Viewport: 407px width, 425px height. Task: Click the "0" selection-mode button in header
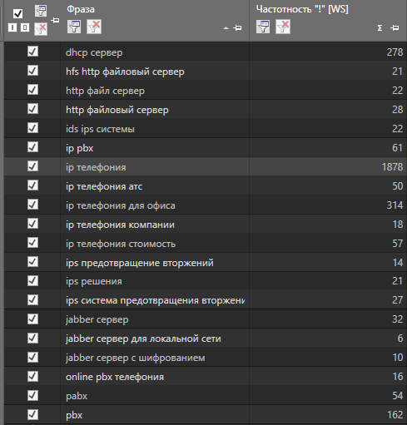coord(25,27)
